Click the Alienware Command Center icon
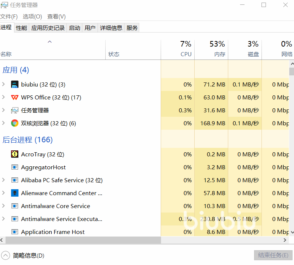The height and width of the screenshot is (265, 294). pyautogui.click(x=15, y=193)
